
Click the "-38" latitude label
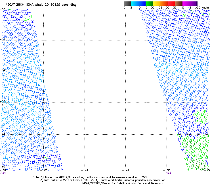(3, 133)
